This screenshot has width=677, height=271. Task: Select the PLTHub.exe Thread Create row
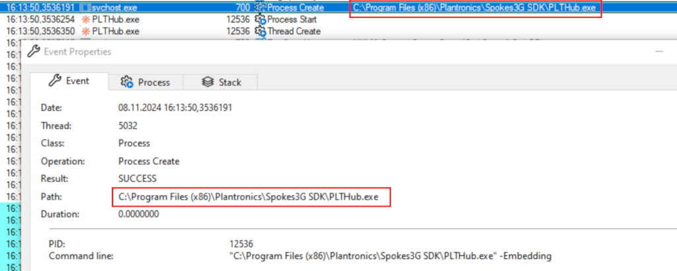pyautogui.click(x=338, y=31)
